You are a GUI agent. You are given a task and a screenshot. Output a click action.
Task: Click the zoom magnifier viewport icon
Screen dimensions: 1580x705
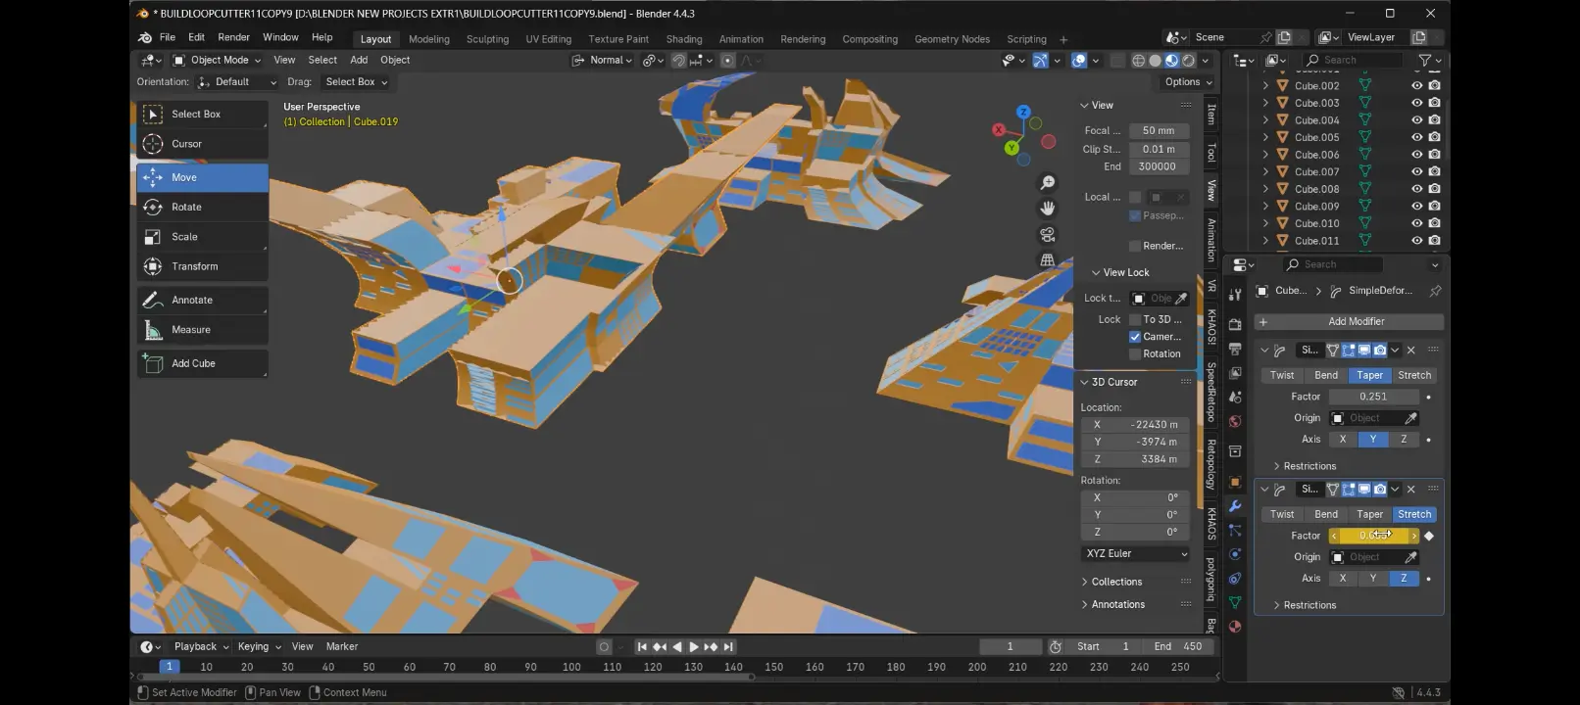point(1048,183)
